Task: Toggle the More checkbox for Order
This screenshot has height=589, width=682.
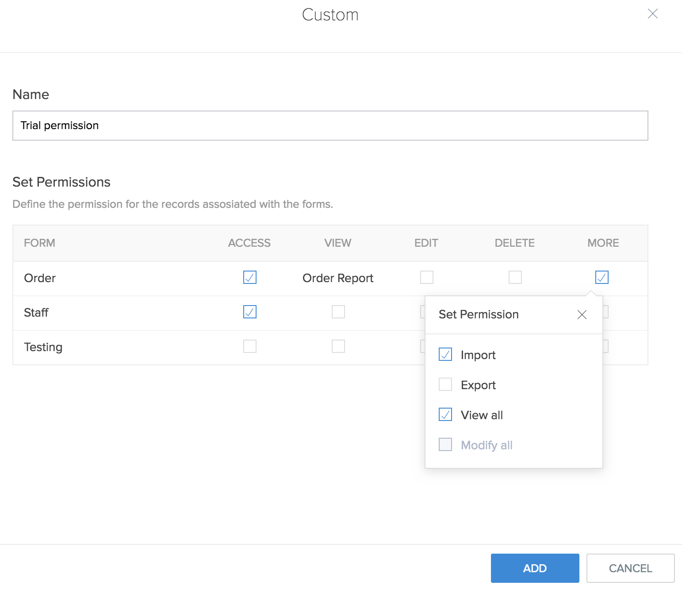Action: (x=602, y=278)
